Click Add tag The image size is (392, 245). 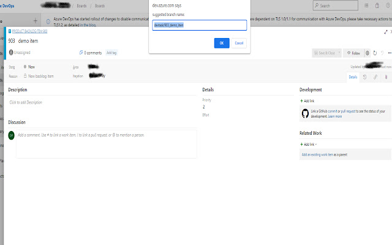click(x=111, y=53)
